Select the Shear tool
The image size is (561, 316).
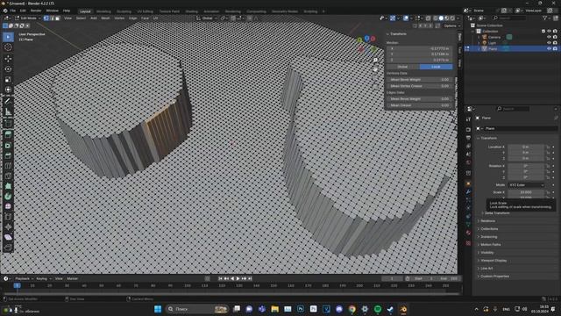pyautogui.click(x=8, y=237)
